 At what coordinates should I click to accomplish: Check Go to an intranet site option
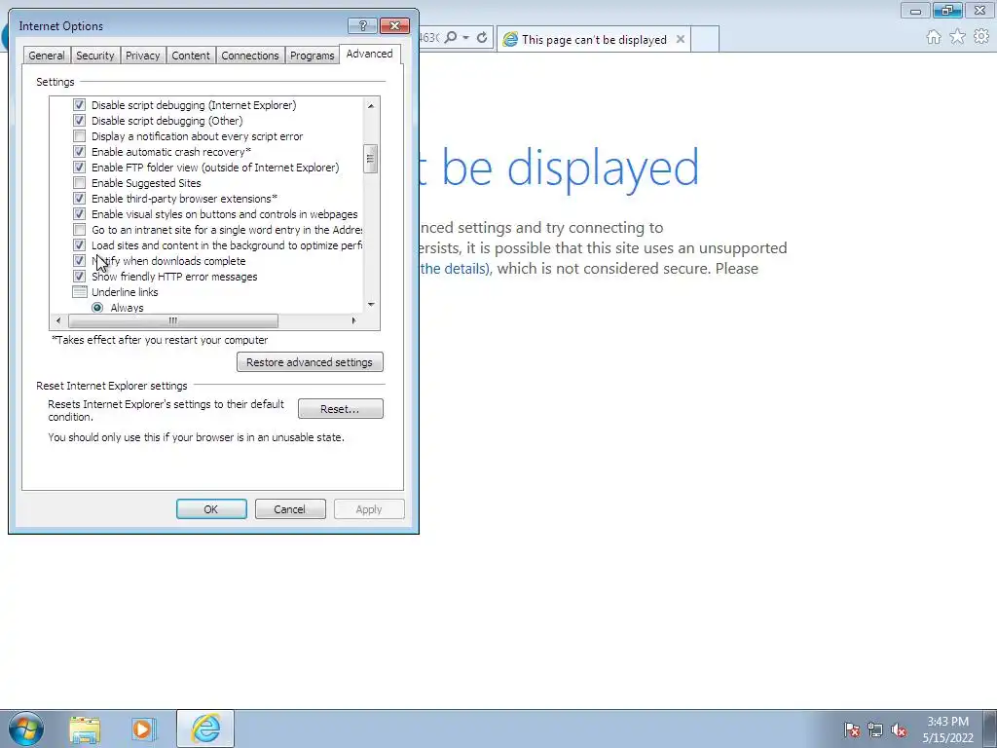[x=79, y=230]
